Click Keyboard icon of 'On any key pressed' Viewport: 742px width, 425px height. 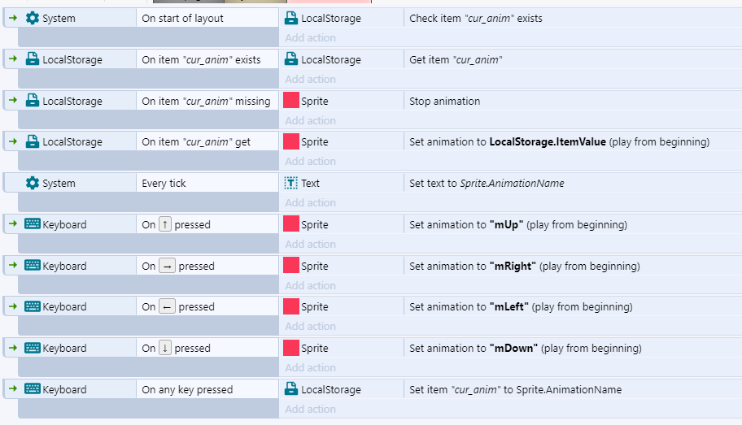33,388
